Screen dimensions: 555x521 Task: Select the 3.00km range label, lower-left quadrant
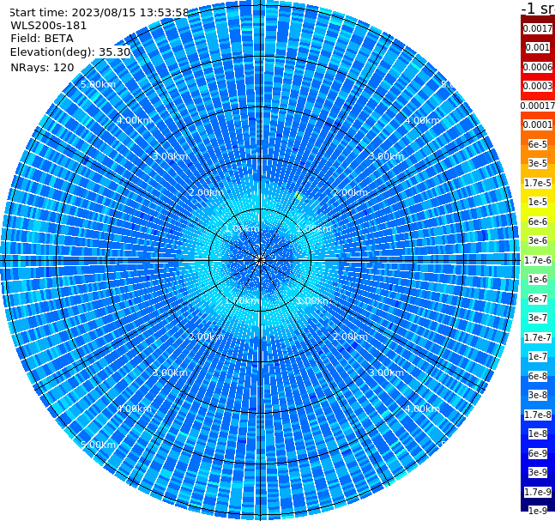[170, 373]
